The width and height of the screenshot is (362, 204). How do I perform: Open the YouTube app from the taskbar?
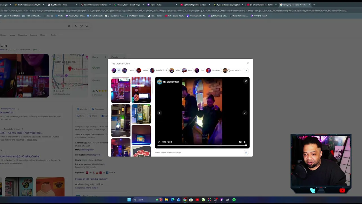[x=197, y=200]
